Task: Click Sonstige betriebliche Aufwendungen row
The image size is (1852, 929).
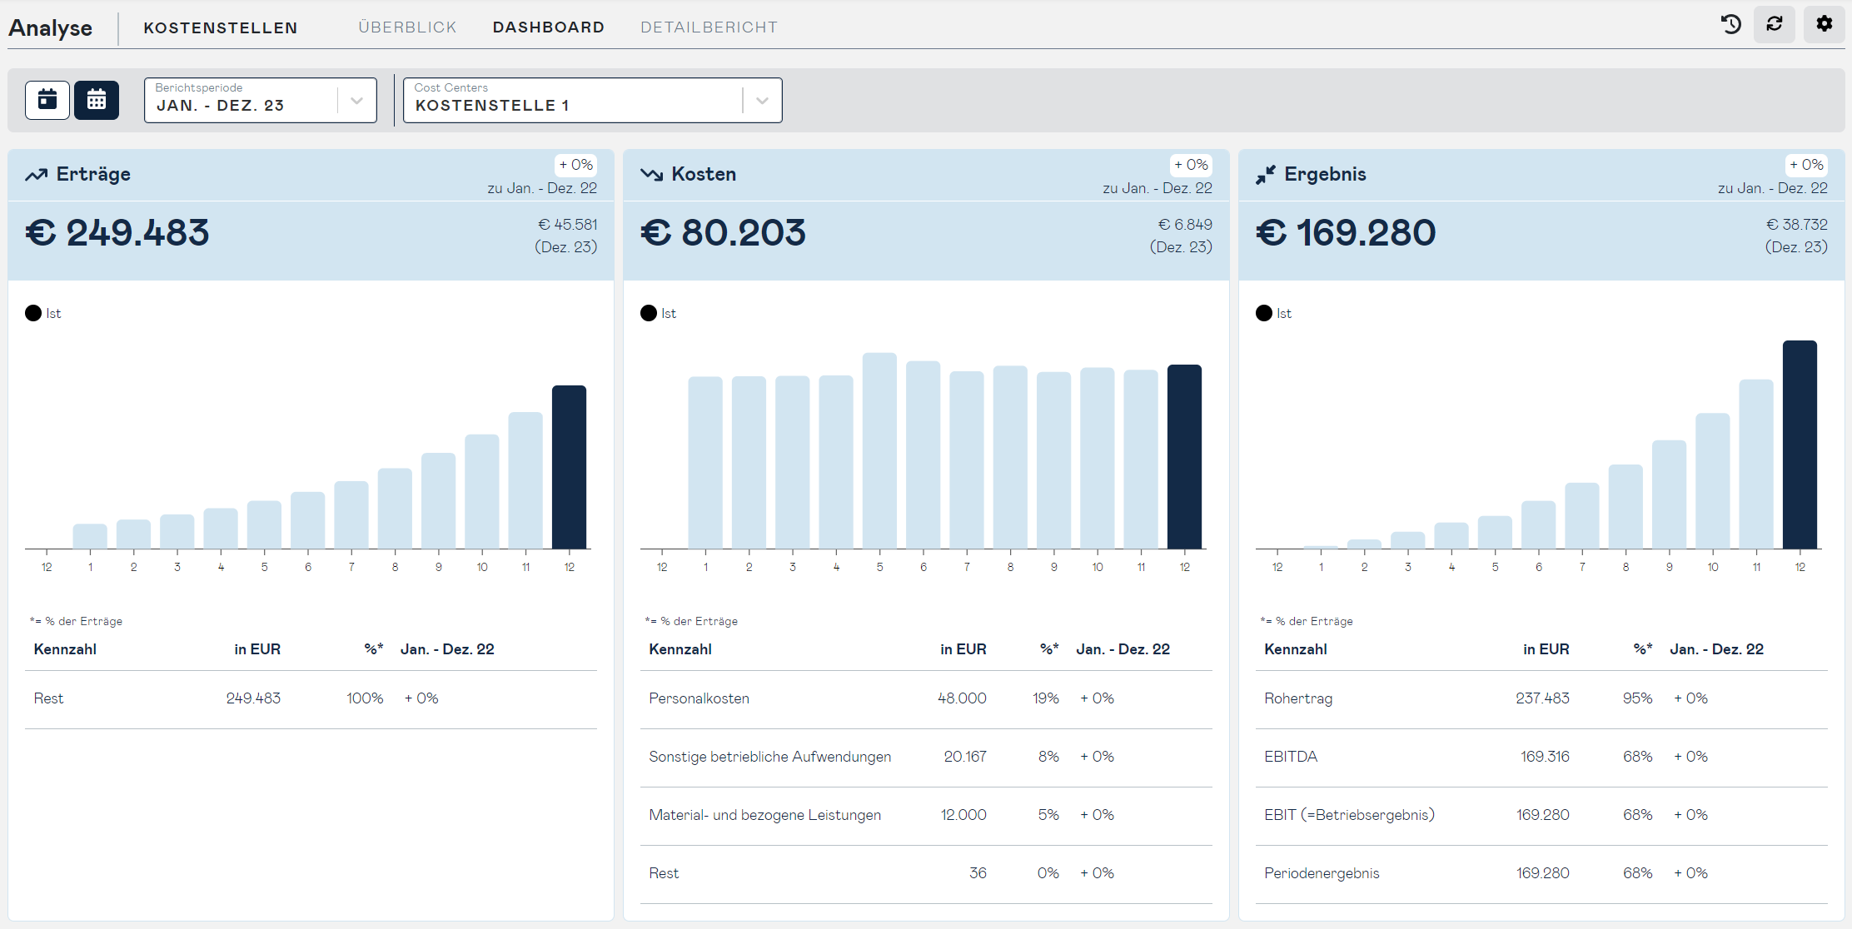Action: (x=926, y=758)
